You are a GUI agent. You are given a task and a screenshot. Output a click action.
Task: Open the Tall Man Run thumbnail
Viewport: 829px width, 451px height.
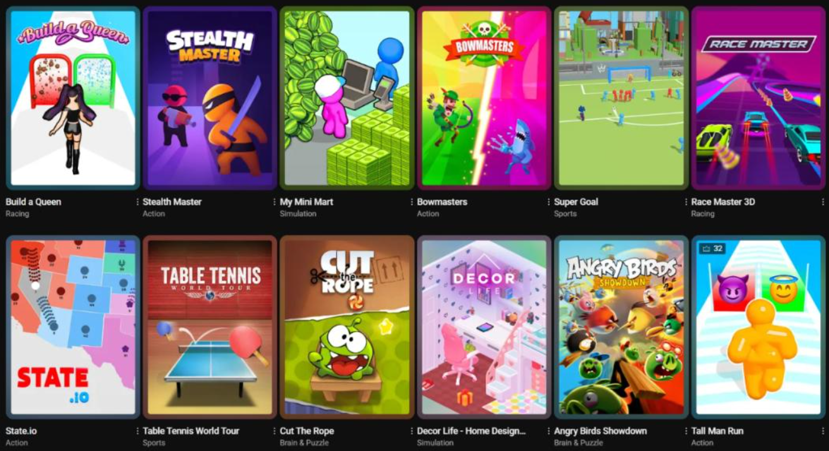point(758,327)
